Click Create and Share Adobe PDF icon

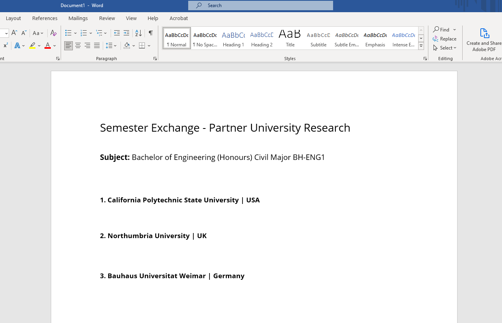[x=484, y=39]
